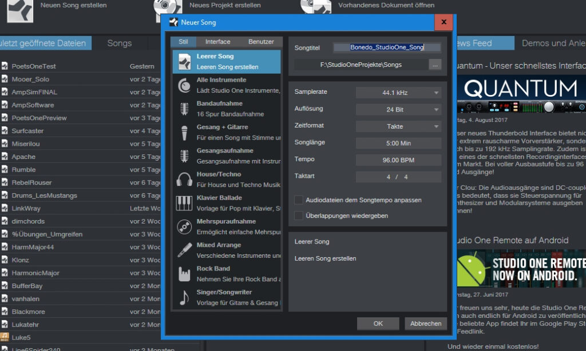This screenshot has height=351, width=586.
Task: Click the Neuen Song erstellen icon
Action: (x=20, y=10)
